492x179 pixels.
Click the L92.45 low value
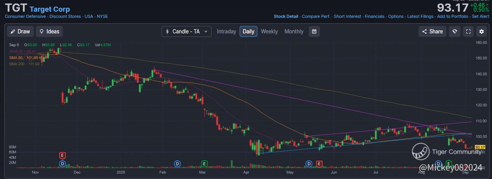click(x=67, y=45)
